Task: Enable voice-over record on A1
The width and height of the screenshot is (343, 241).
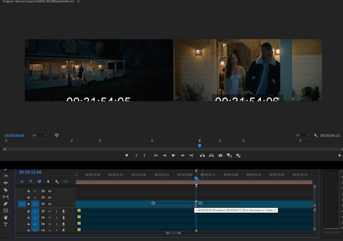Action: [x=63, y=211]
